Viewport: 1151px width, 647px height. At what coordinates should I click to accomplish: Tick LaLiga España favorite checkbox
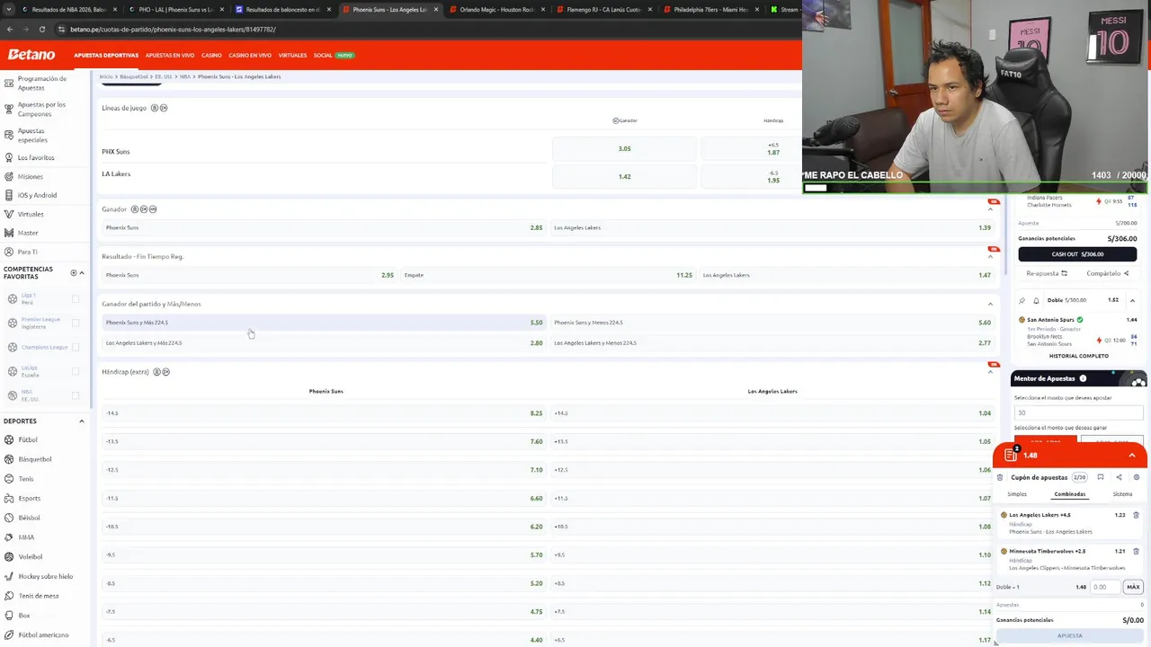click(x=76, y=371)
